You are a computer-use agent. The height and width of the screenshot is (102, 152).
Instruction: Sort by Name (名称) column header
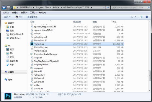coord(32,22)
